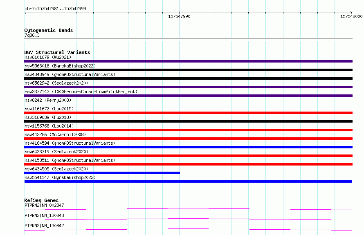The width and height of the screenshot is (364, 235).
Task: Click the blue bar under nsv5541147
Action: pos(188,181)
